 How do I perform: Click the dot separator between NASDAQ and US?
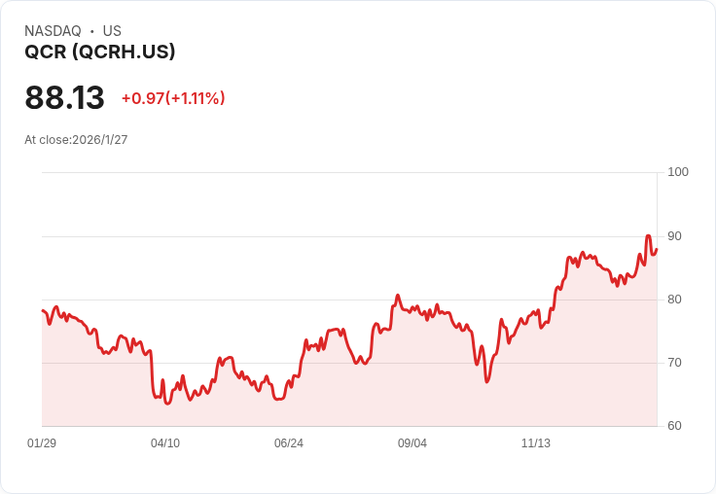pos(91,31)
